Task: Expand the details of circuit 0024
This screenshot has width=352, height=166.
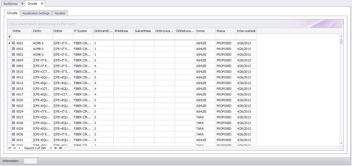Action: [14, 111]
